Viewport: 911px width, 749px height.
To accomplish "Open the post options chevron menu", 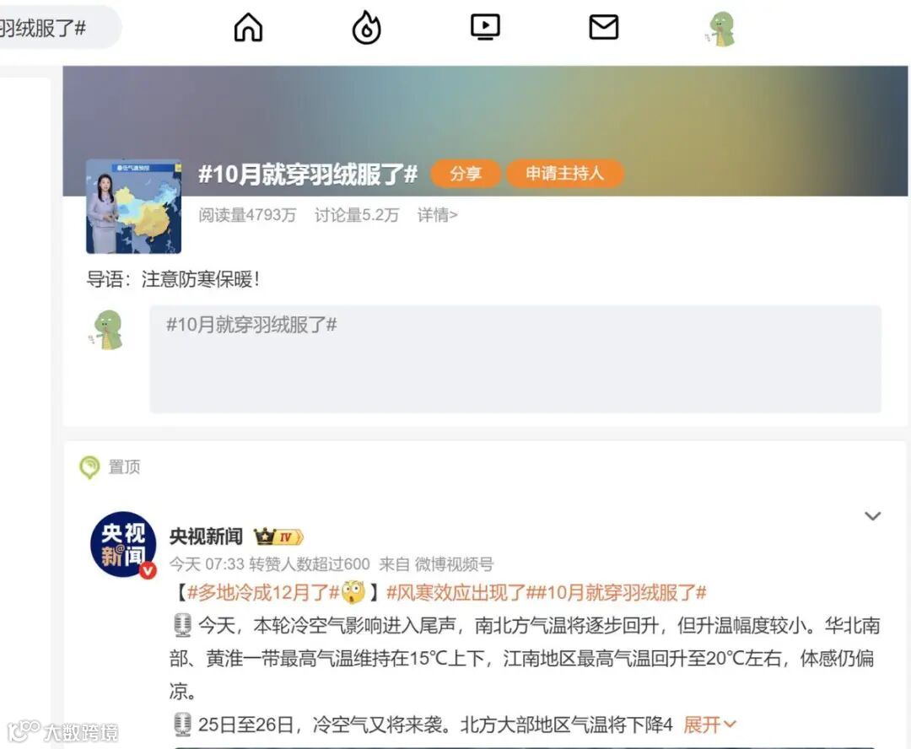I will (x=873, y=516).
